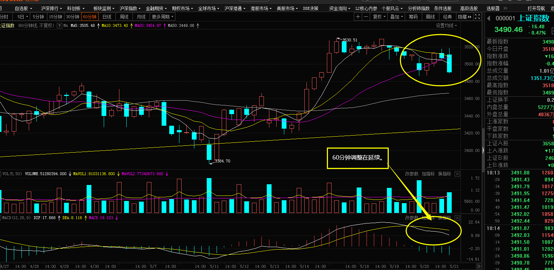Close the MACD indicator panel

(458, 218)
